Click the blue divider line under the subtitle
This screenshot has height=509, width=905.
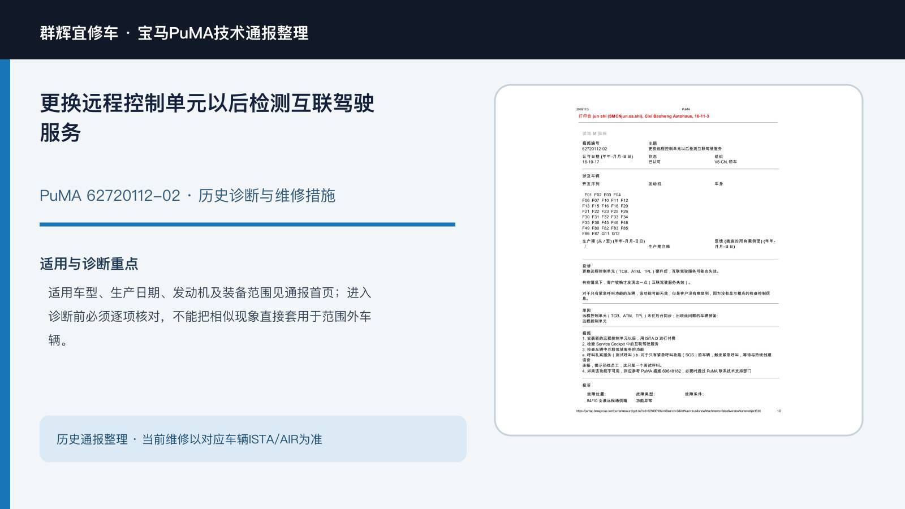[247, 225]
